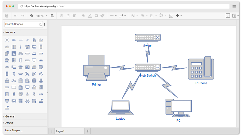
Task: Toggle the outline panel icon
Action: pos(228,16)
